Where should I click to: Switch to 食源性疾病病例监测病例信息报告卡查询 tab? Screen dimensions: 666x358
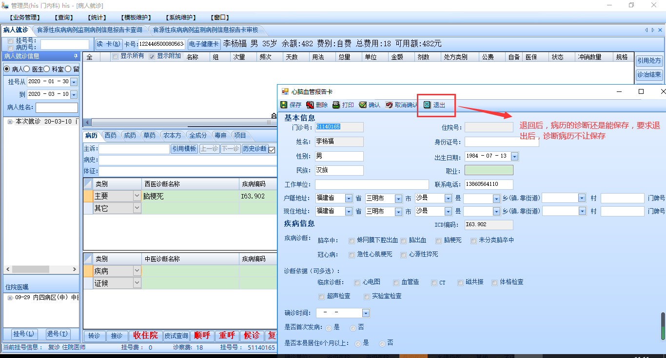click(x=90, y=30)
